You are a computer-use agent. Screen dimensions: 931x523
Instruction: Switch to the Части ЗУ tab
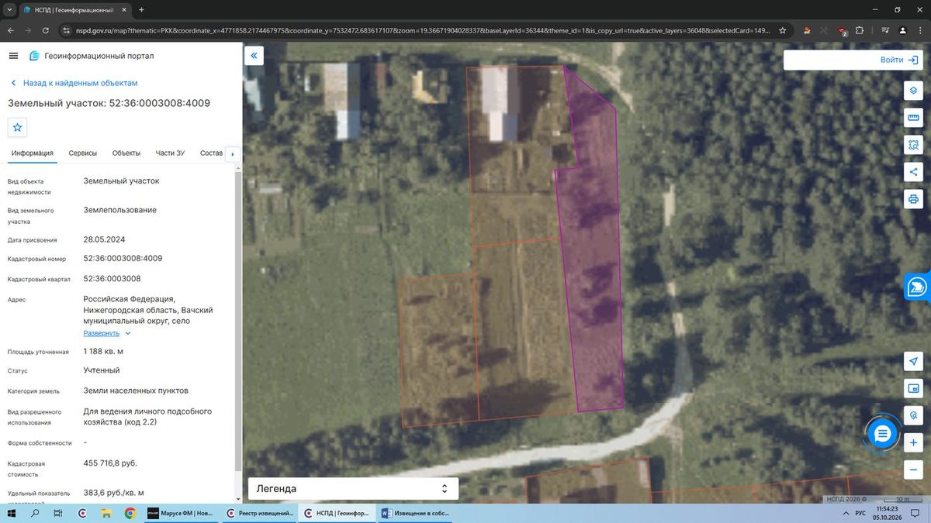[170, 153]
